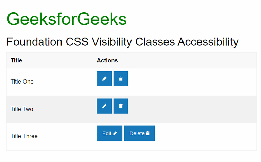Click the word Accessibility in the subtitle

tap(208, 42)
